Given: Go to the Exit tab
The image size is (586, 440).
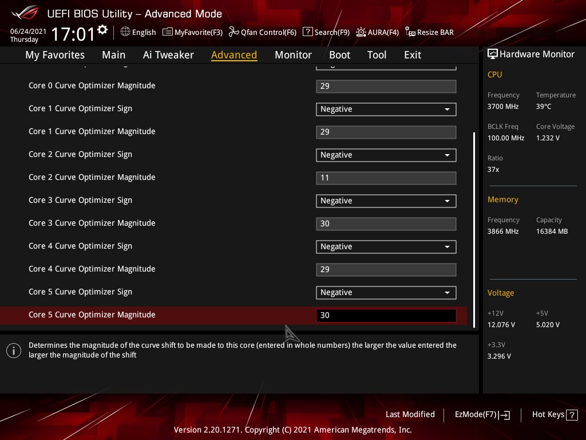Looking at the screenshot, I should [413, 55].
